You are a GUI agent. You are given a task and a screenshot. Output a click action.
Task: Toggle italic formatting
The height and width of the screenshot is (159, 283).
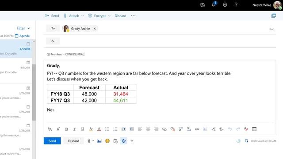74,129
